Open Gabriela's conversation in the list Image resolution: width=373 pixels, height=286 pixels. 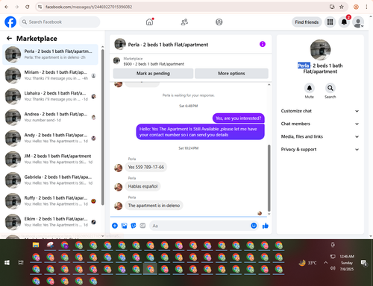(50, 180)
